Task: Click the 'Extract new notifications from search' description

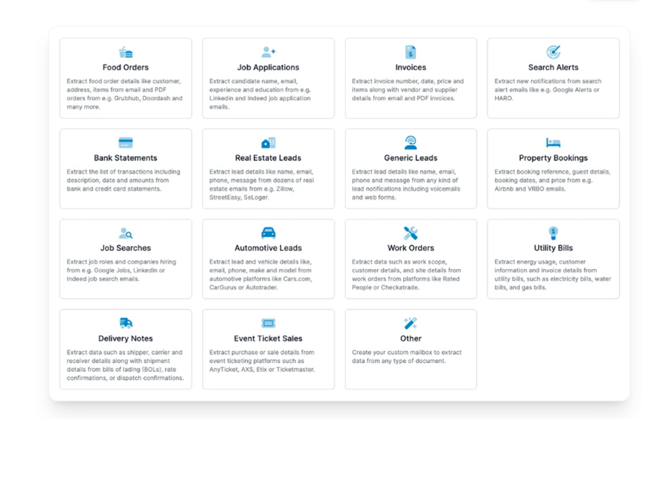Action: 548,89
